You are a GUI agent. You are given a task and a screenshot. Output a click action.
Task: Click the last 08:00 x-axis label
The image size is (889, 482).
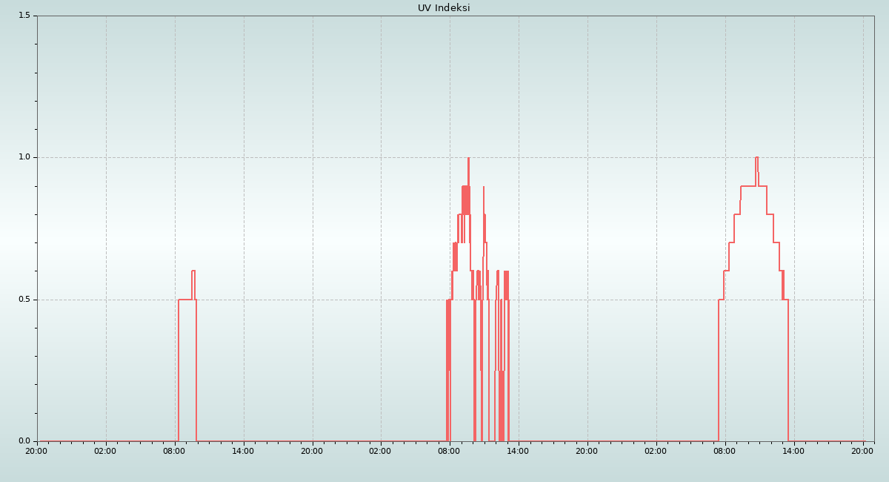725,451
